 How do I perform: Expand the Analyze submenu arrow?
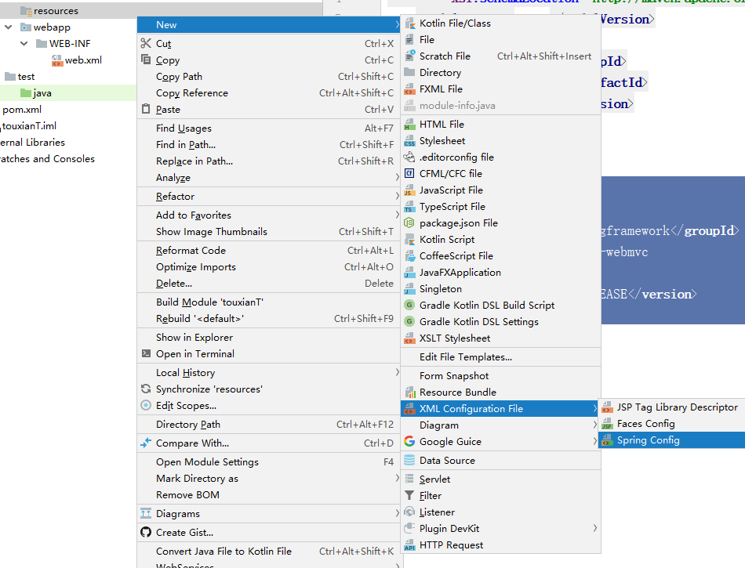397,178
